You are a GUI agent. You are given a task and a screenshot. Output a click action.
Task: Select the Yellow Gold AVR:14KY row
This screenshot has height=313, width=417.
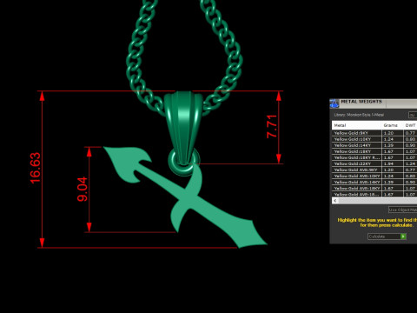click(x=374, y=182)
